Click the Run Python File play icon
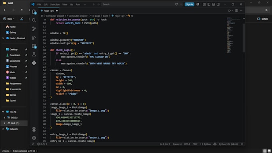Screen dimensions: 272x153 (229, 11)
